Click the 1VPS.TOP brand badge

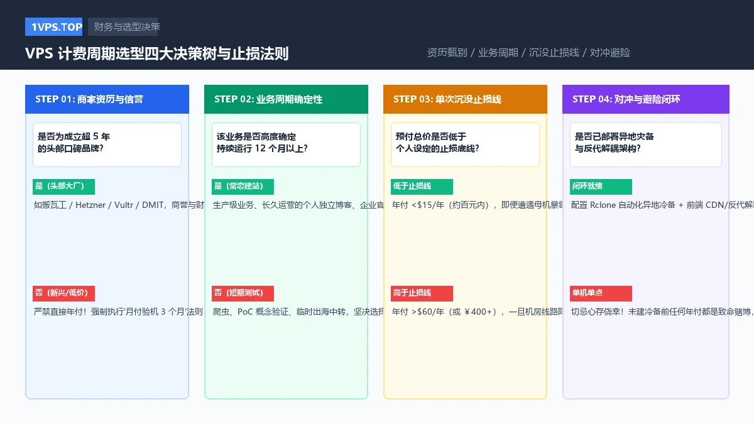pyautogui.click(x=54, y=26)
